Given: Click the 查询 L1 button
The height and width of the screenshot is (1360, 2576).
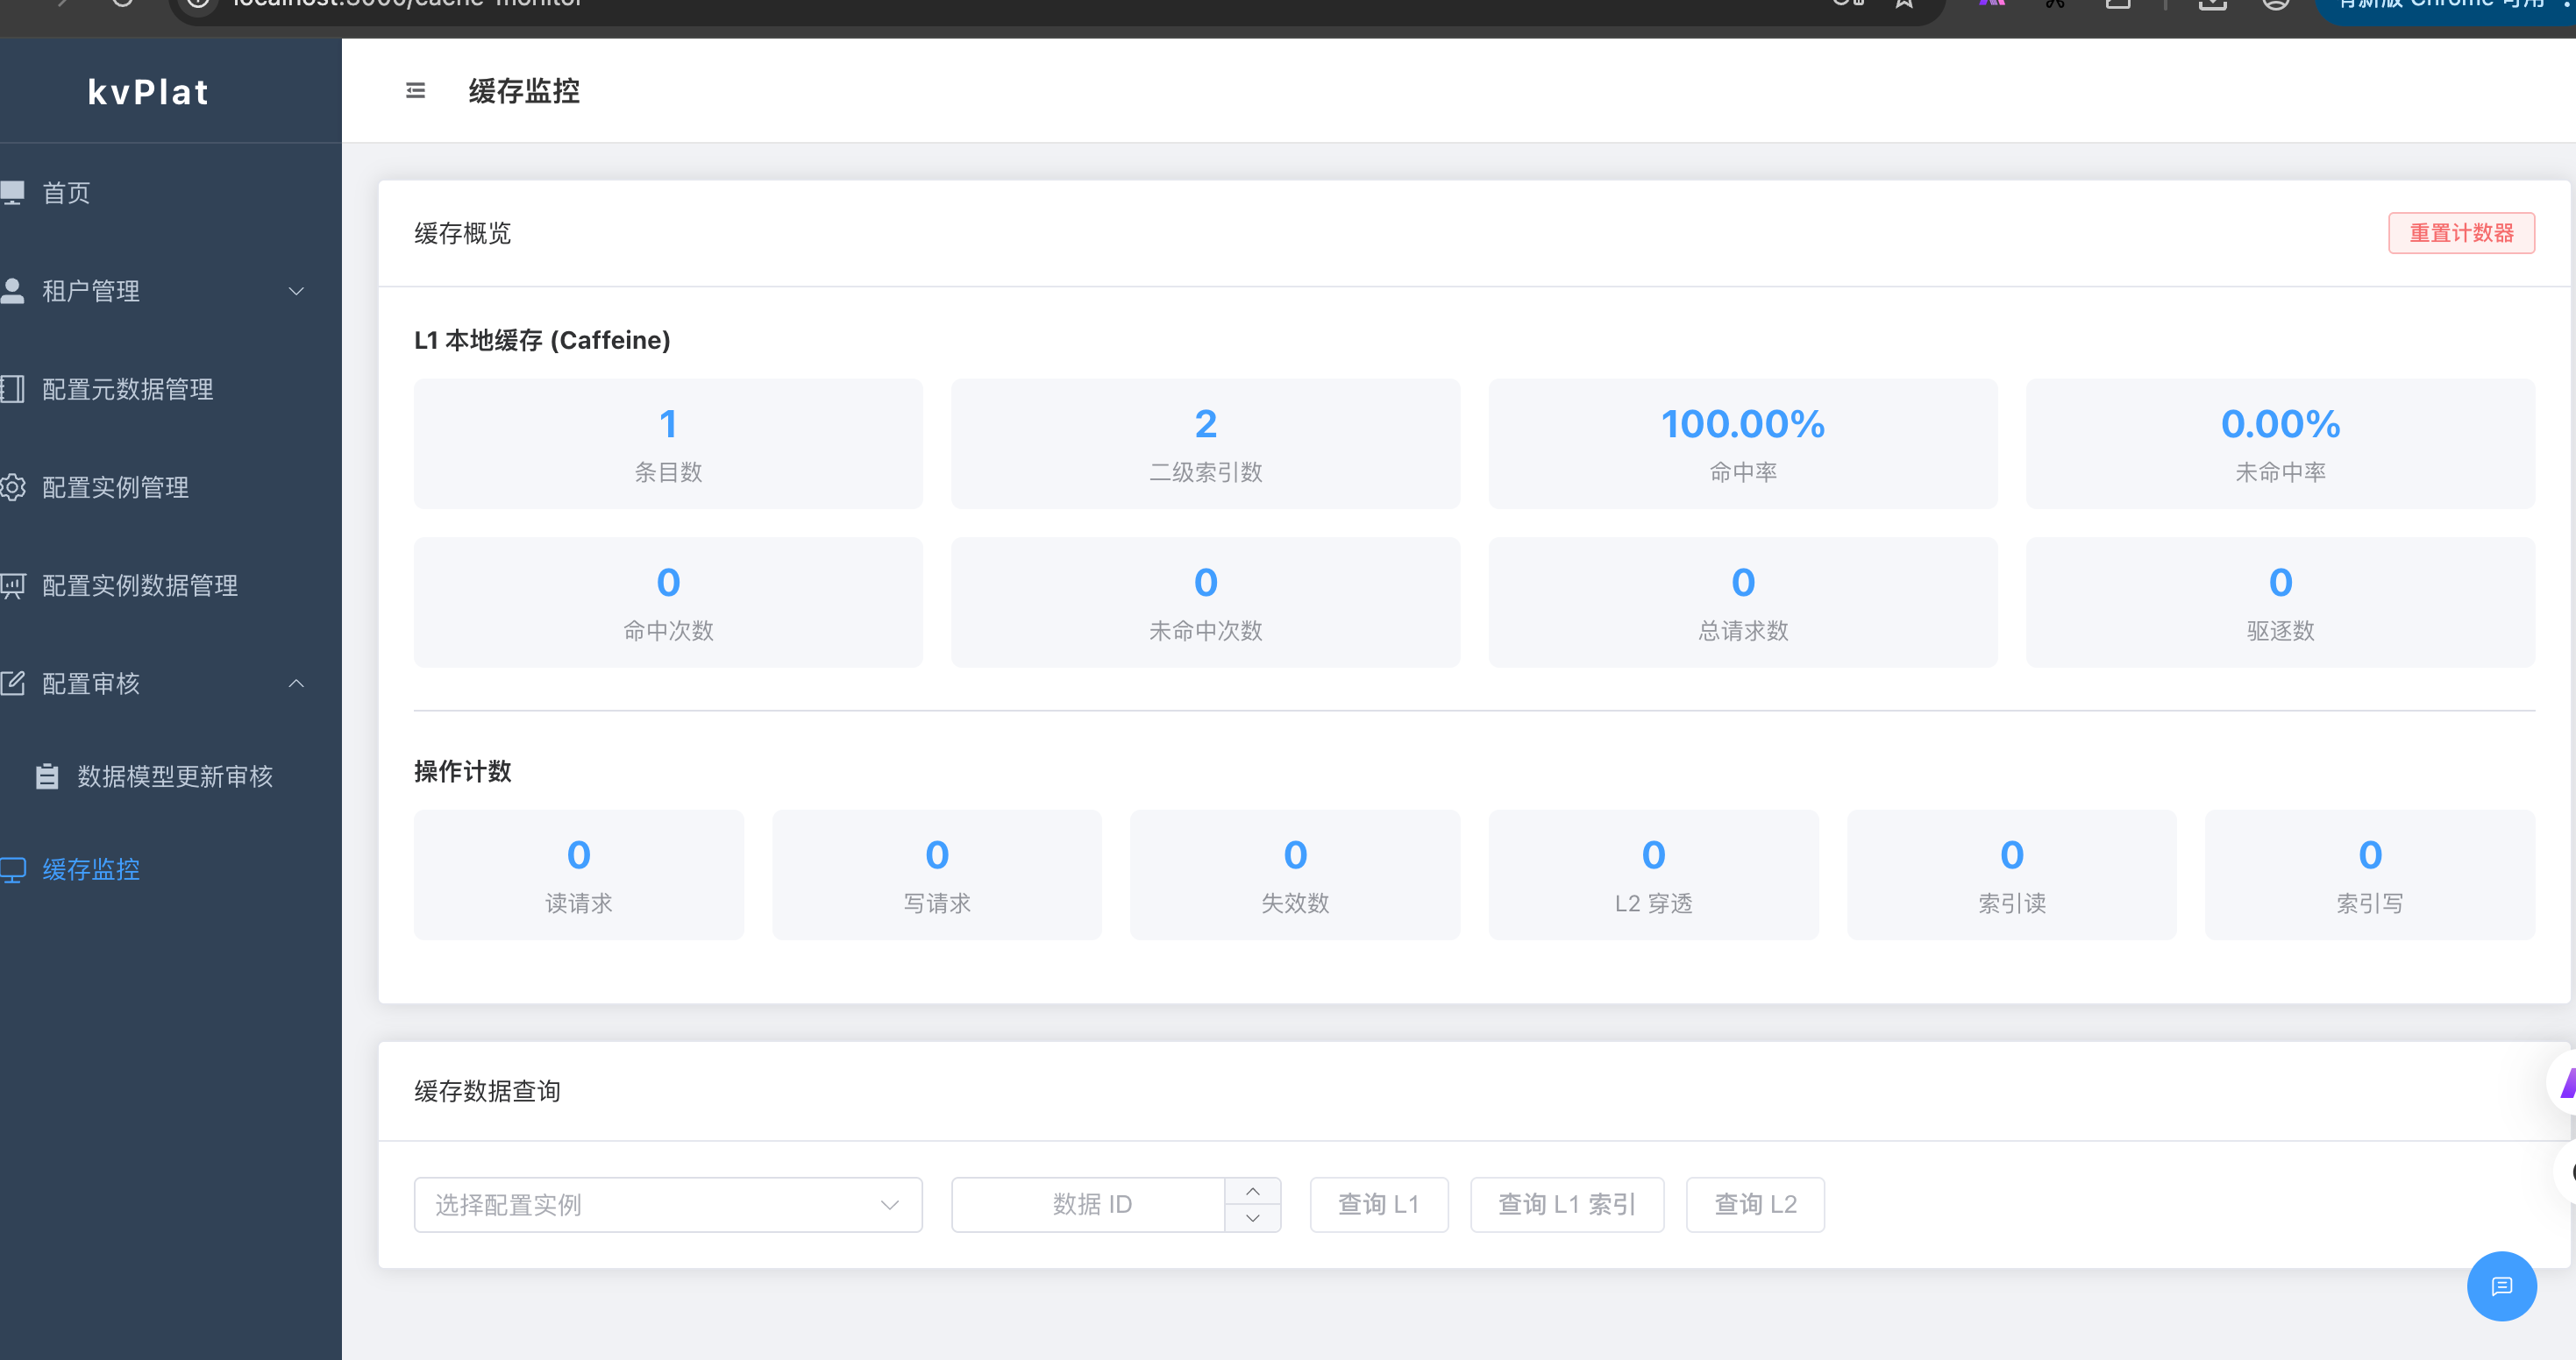Looking at the screenshot, I should click(1378, 1204).
